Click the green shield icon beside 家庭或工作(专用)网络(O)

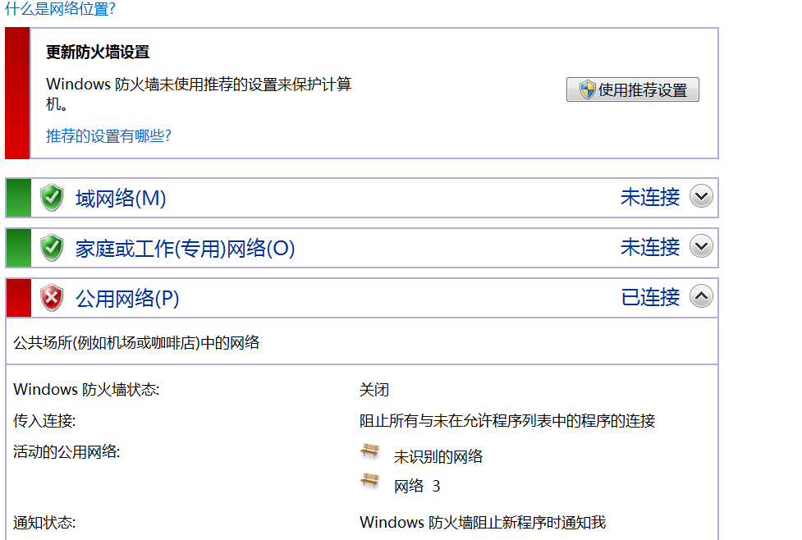click(x=52, y=248)
